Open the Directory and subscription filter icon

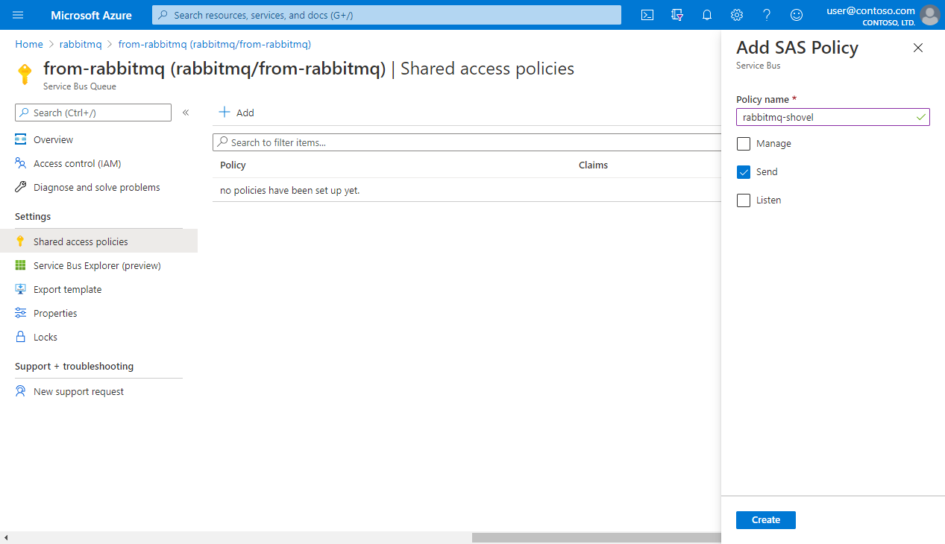point(677,15)
